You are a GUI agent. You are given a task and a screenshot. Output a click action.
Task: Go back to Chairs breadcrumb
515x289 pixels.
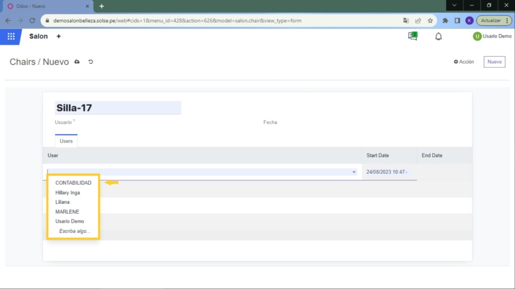[22, 62]
